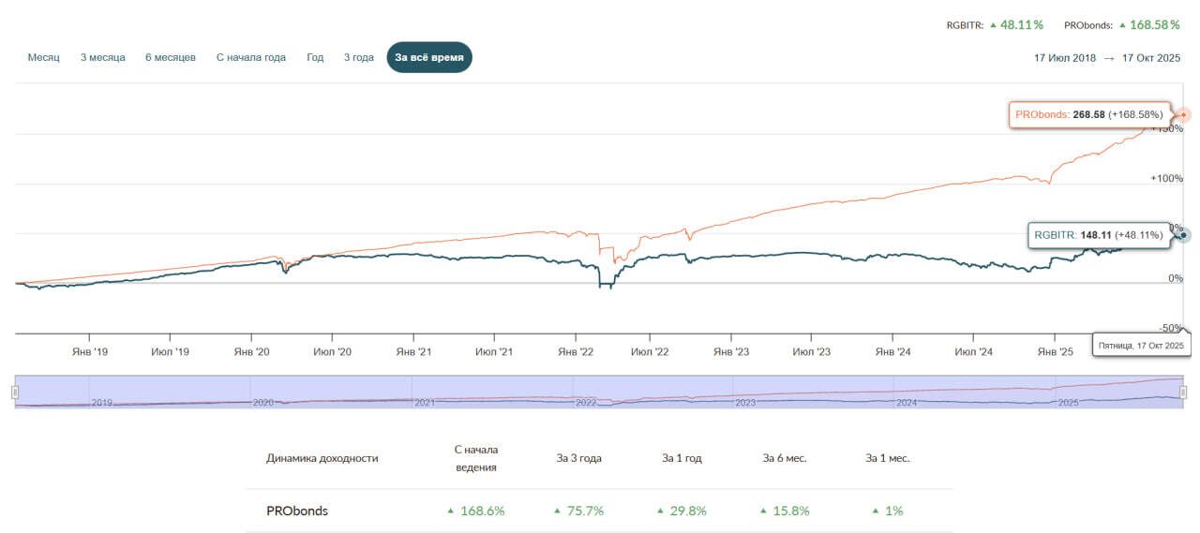Click the "За 1 мес." column header
The image size is (1200, 533).
click(x=888, y=458)
